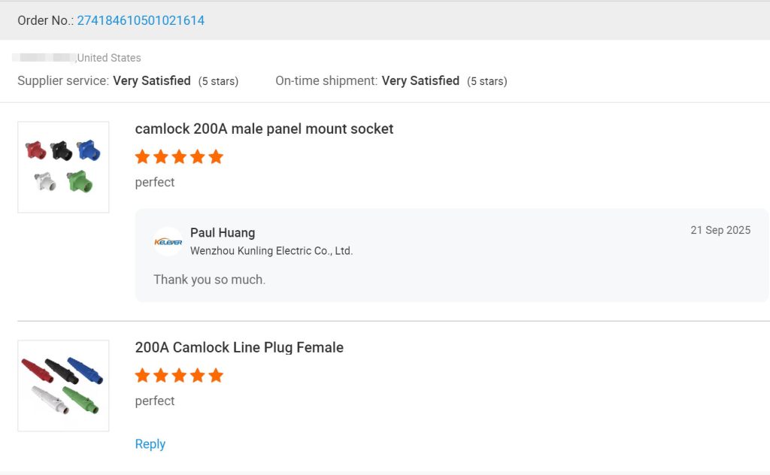Click the Reply link under second review
This screenshot has height=475, width=770.
point(150,444)
